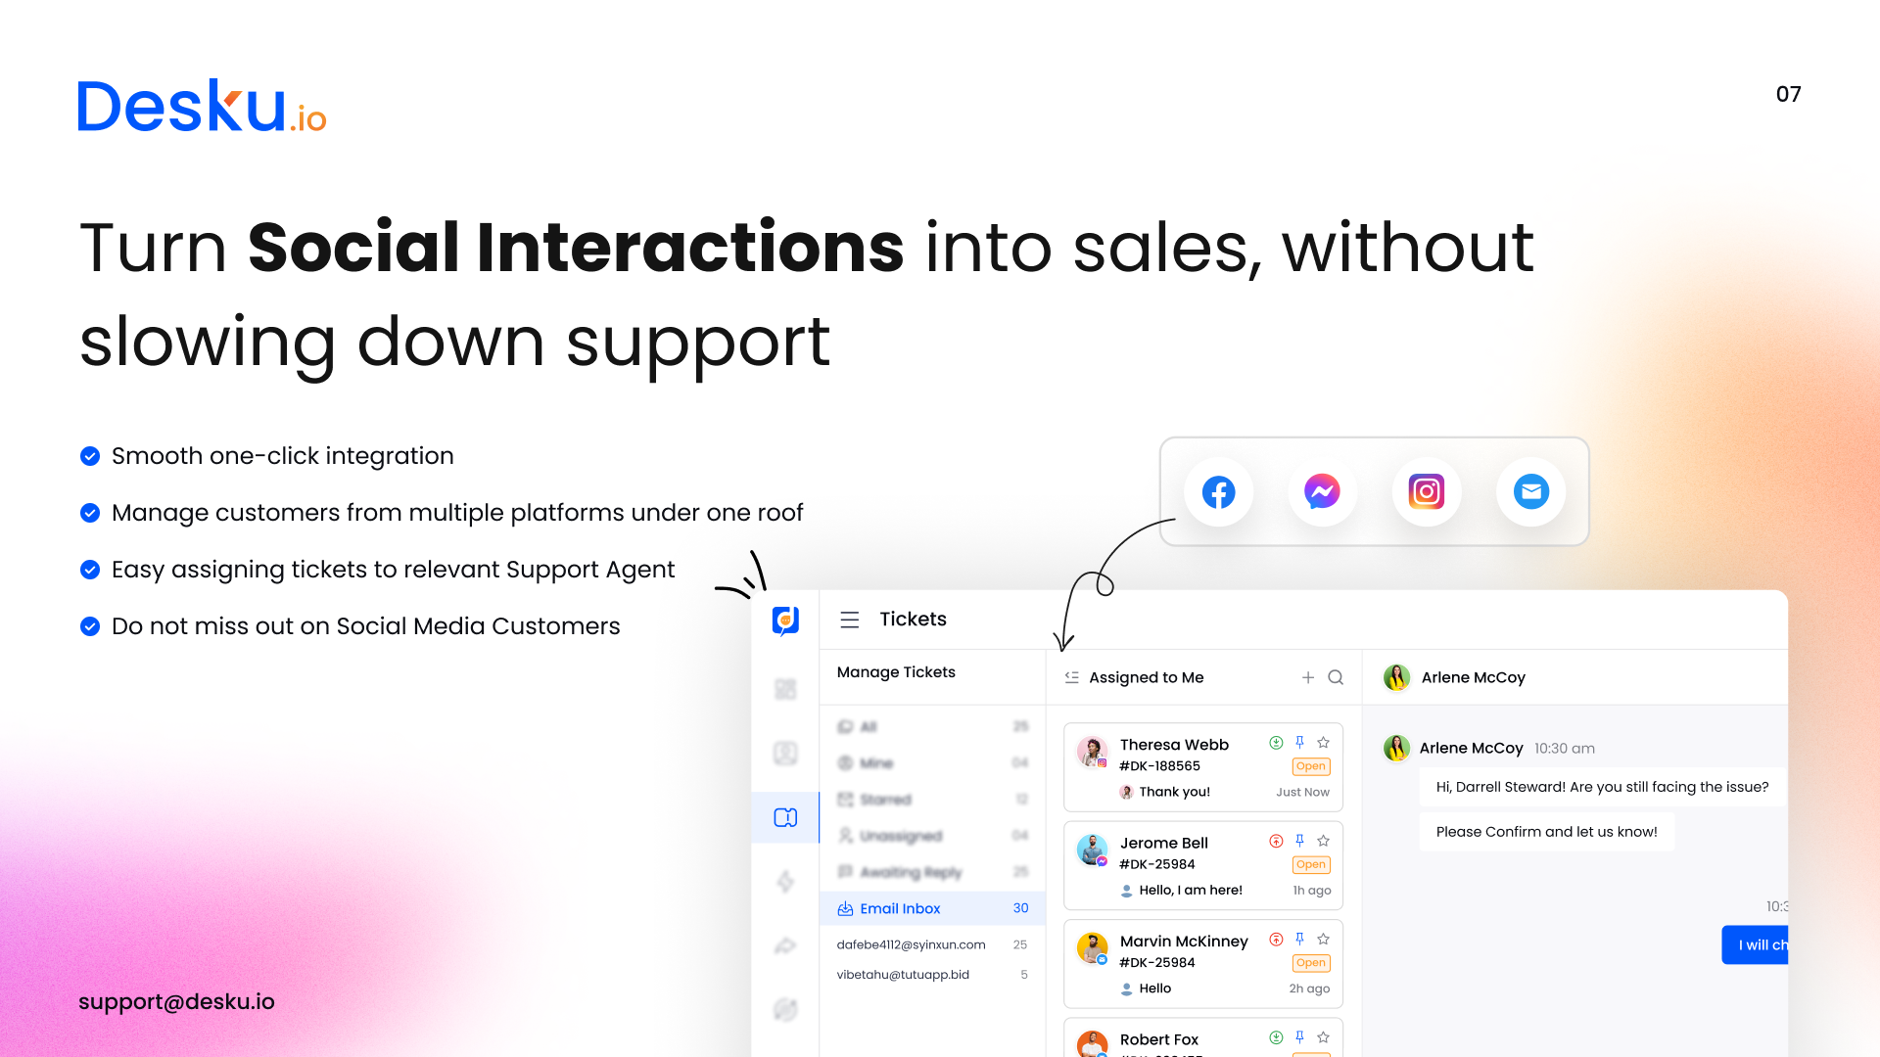Expand the Unassigned tickets filter

click(x=895, y=837)
